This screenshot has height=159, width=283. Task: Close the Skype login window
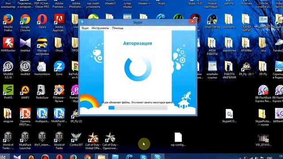tap(192, 22)
